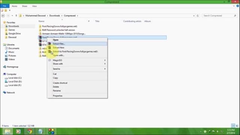Choose Copy in context menu
240x135 pixels.
tap(77, 78)
